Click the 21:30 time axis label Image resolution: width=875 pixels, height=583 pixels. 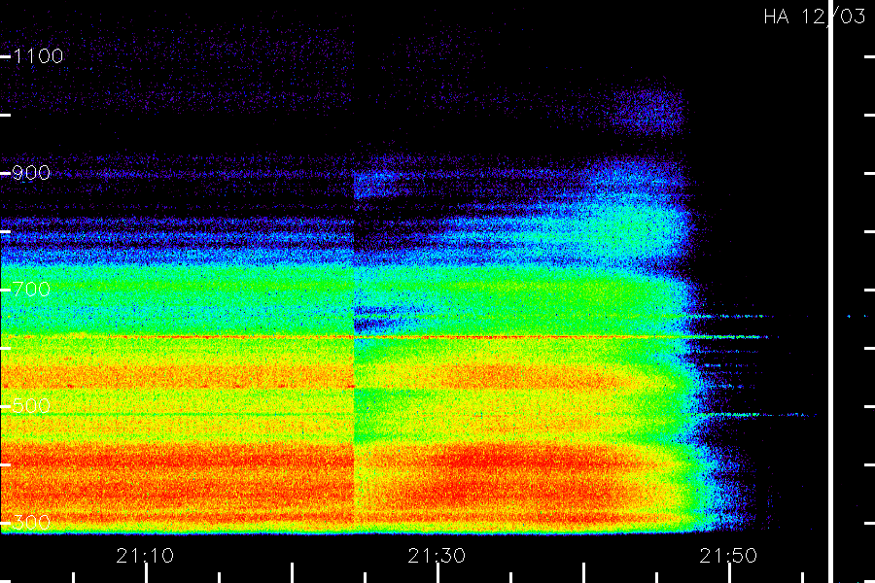click(x=437, y=556)
